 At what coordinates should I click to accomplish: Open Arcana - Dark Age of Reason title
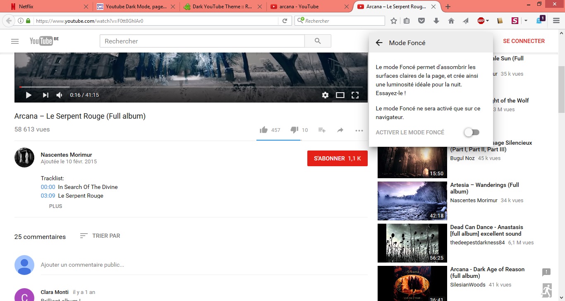coord(487,272)
